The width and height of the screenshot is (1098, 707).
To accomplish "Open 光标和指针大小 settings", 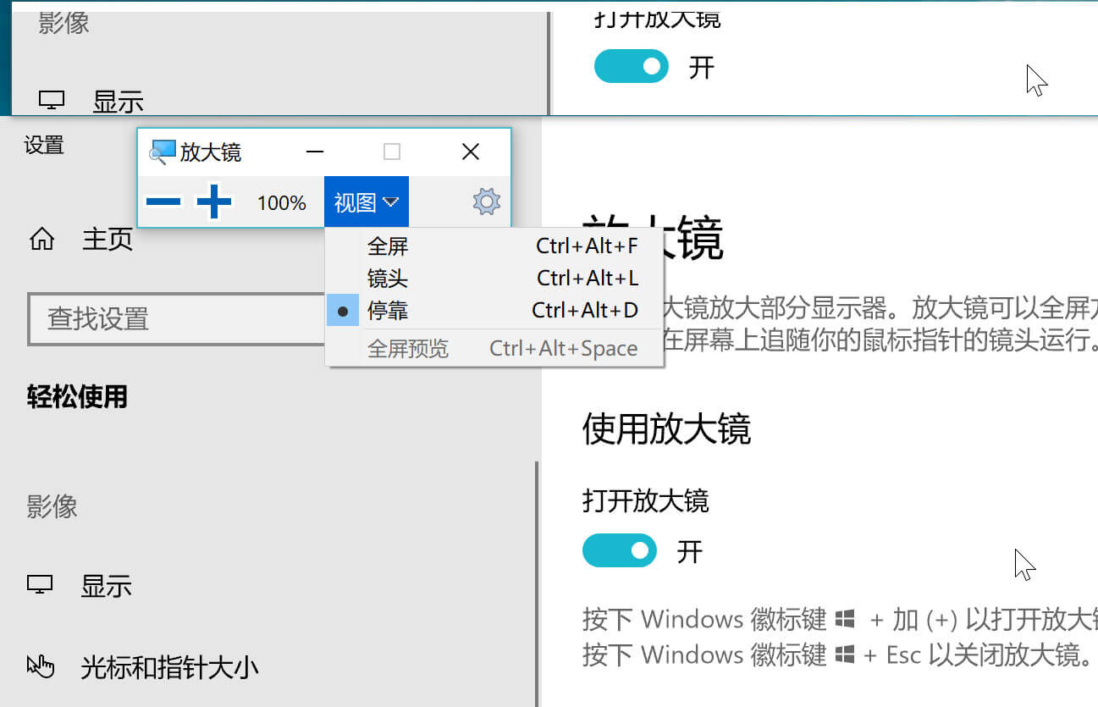I will point(169,668).
